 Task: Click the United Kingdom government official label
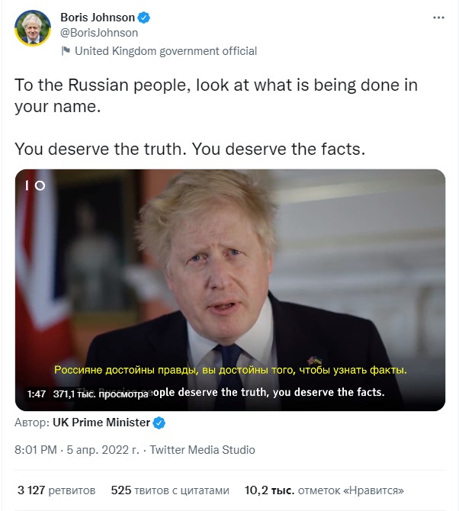165,51
